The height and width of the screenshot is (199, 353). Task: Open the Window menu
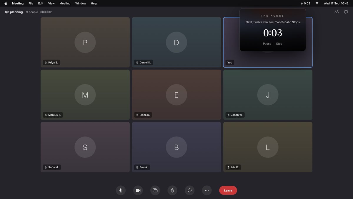[x=81, y=4]
